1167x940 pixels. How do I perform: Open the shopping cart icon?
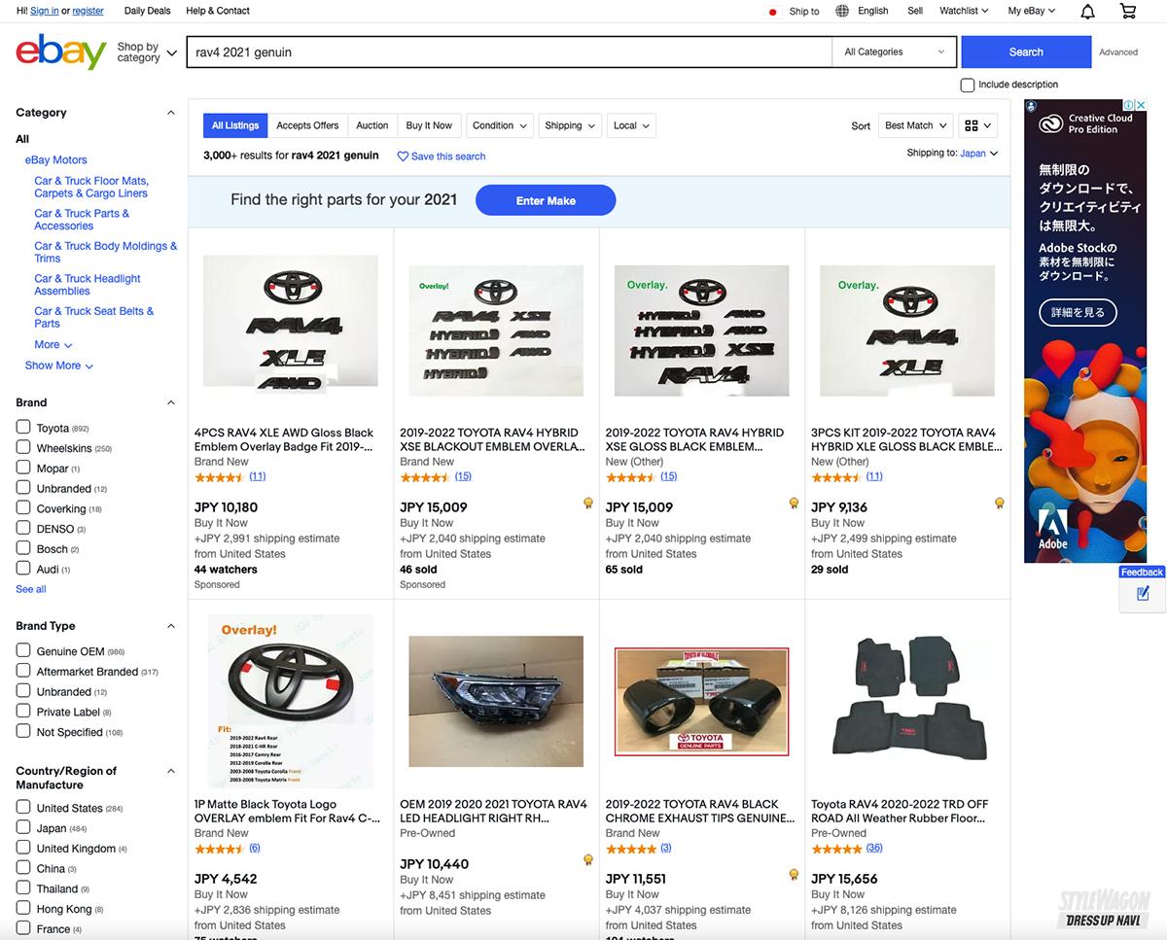1128,12
